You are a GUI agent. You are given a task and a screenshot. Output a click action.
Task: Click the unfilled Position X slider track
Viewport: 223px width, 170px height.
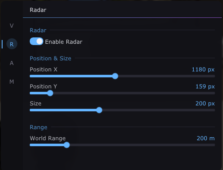coord(167,76)
